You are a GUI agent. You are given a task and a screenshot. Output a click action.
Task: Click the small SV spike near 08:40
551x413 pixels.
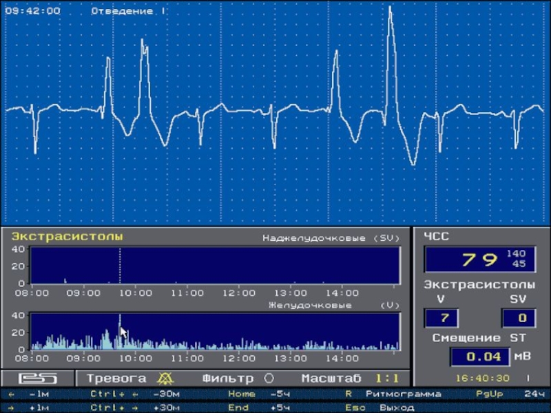coord(65,281)
